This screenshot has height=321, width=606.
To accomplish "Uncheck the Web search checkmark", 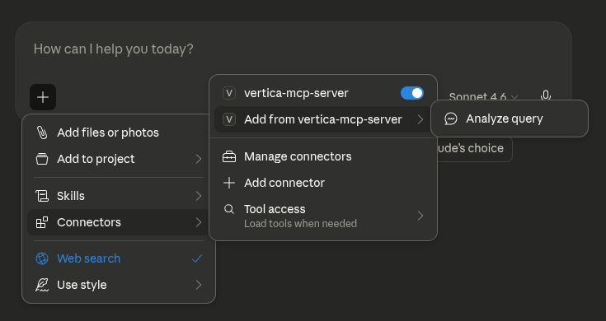I will point(197,258).
